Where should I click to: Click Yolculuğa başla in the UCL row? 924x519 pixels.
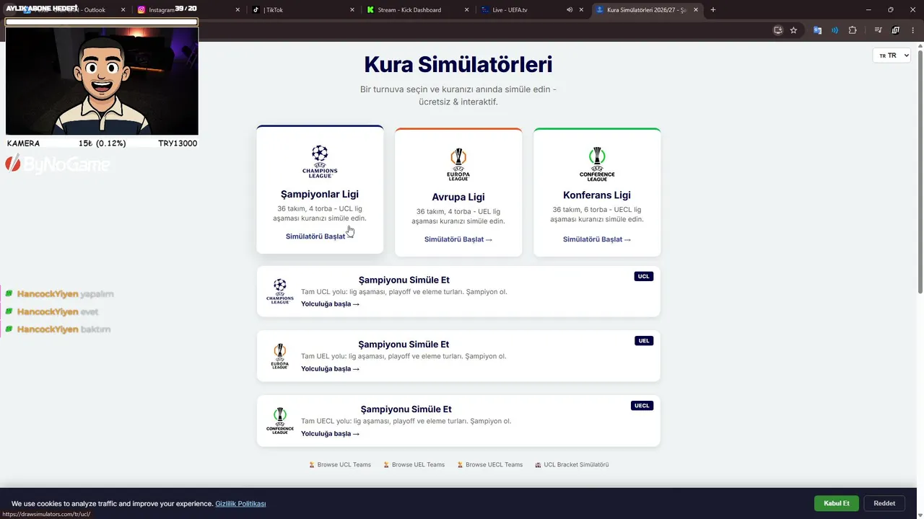(330, 304)
